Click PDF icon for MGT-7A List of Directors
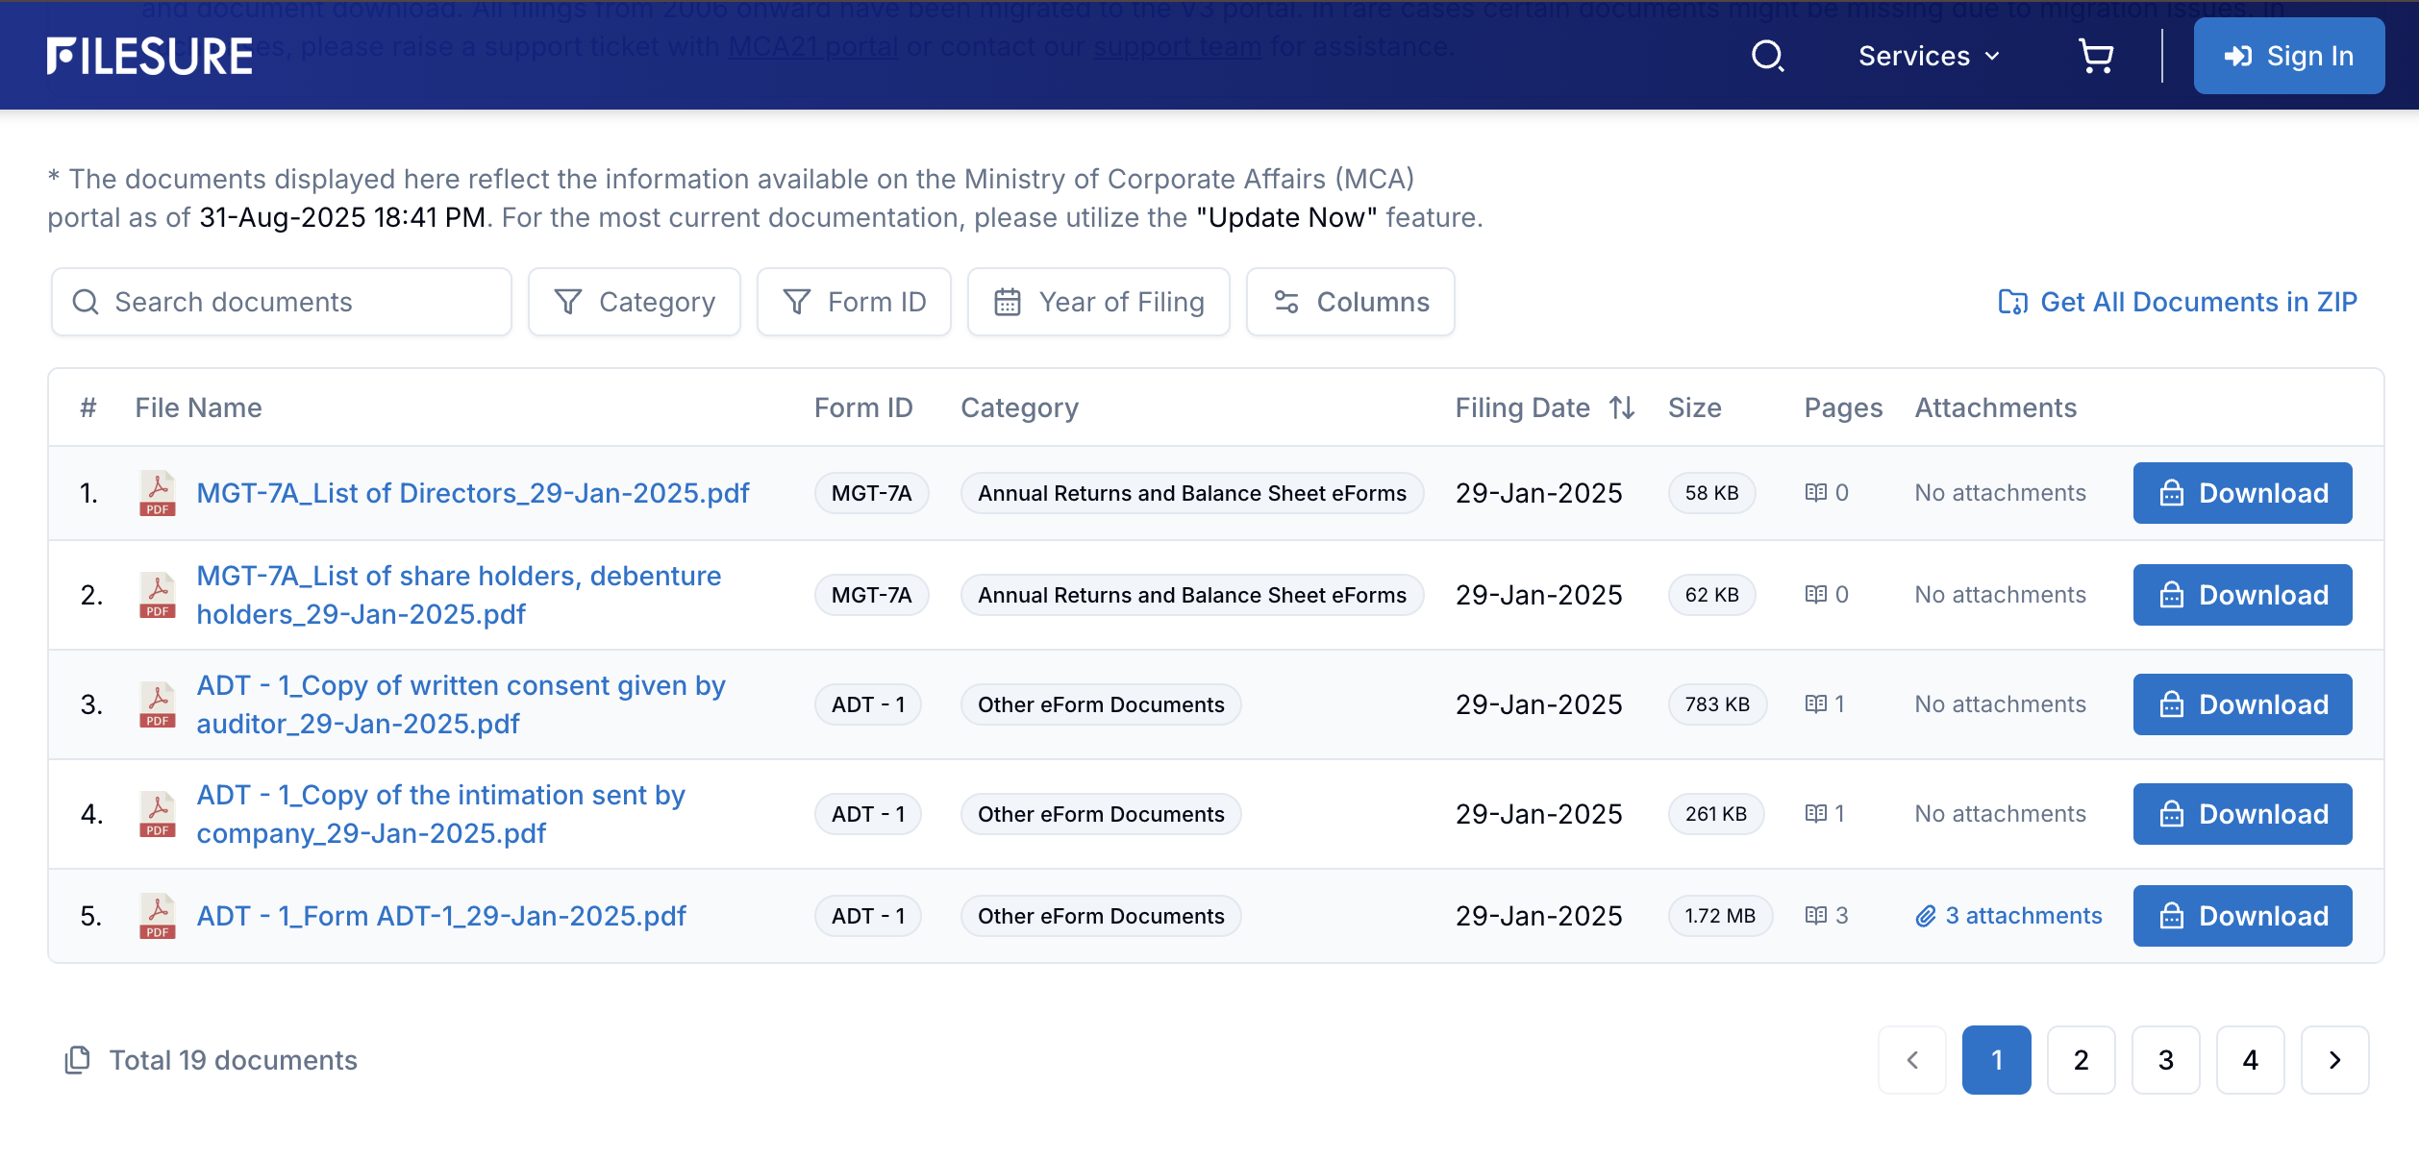The width and height of the screenshot is (2419, 1160). (x=158, y=493)
